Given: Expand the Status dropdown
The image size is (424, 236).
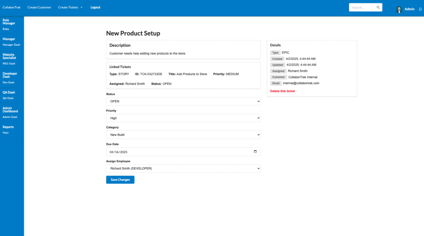Looking at the screenshot, I should tap(183, 101).
